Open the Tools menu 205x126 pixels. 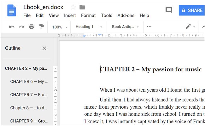[107, 15]
